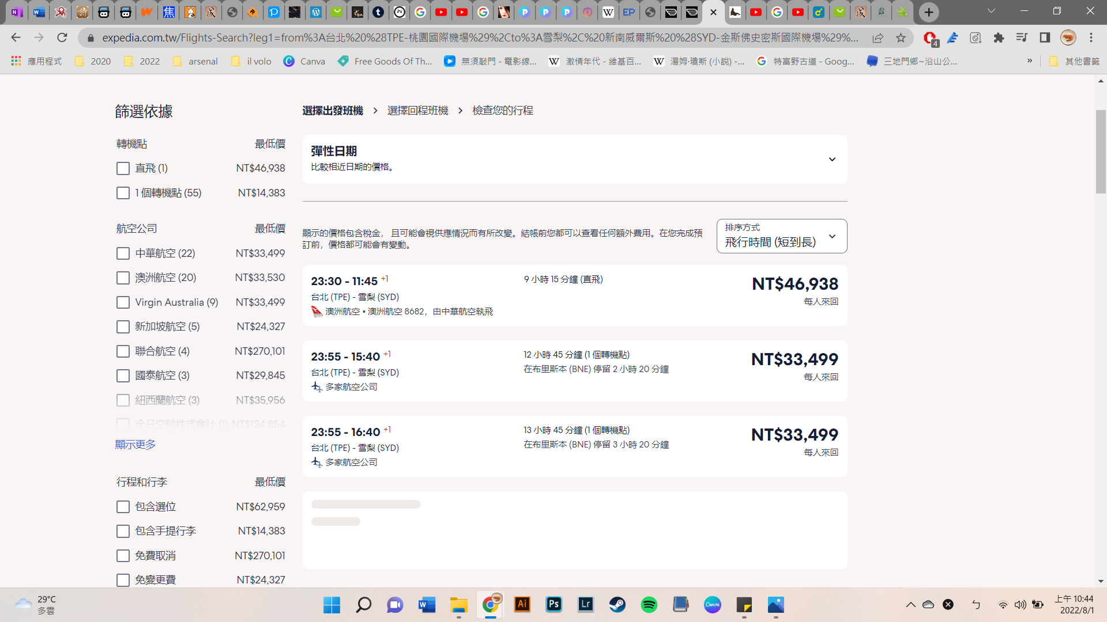Check the 直飛 (1) filter

point(123,168)
